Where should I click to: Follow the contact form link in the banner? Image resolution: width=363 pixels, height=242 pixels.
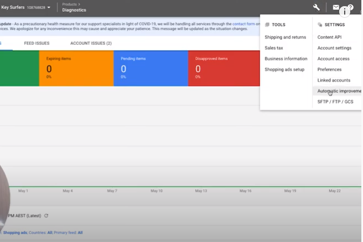pyautogui.click(x=243, y=24)
